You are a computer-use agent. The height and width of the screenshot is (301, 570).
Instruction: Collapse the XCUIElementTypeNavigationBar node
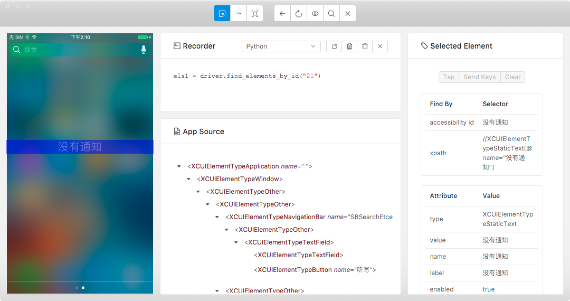click(x=217, y=217)
